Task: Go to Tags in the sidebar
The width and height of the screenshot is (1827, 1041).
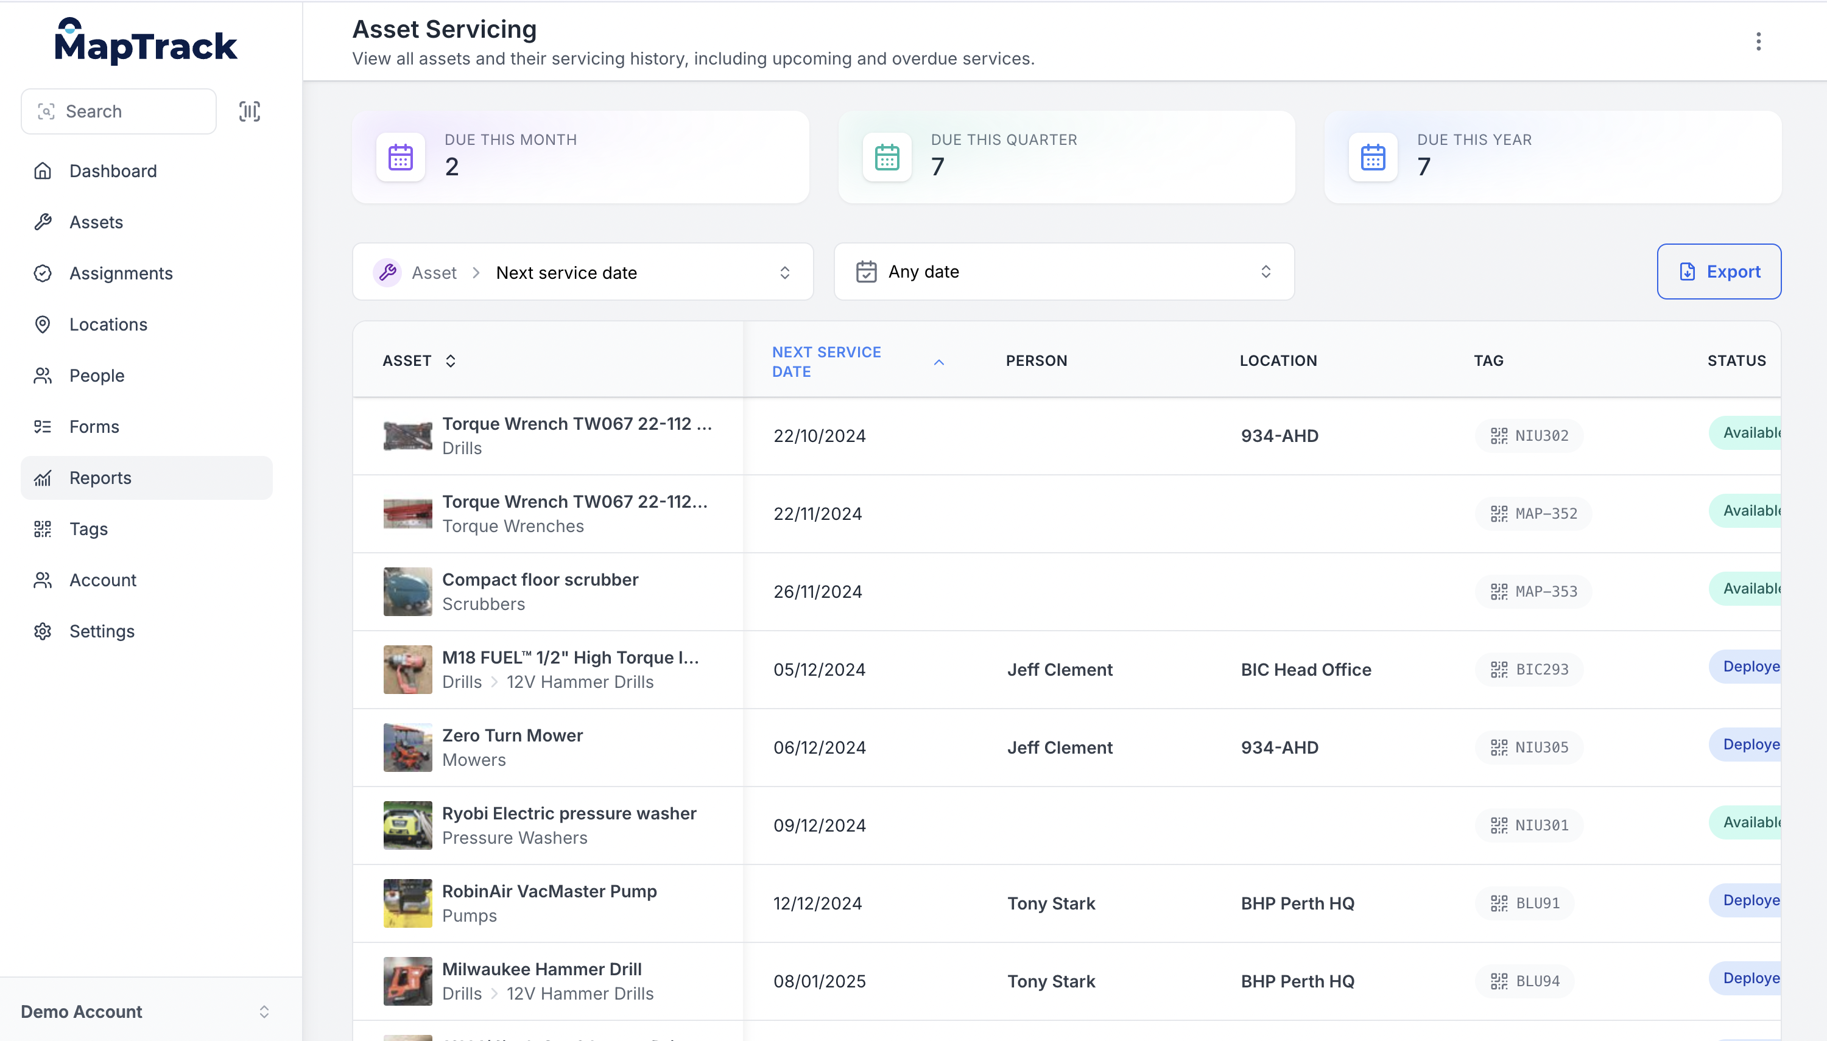Action: (88, 529)
